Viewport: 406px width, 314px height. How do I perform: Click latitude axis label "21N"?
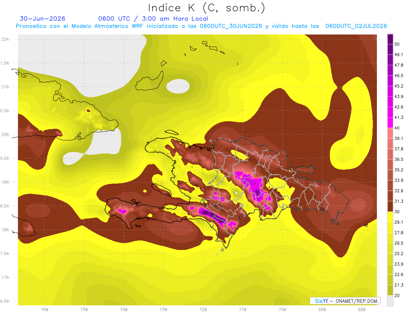click(5, 87)
